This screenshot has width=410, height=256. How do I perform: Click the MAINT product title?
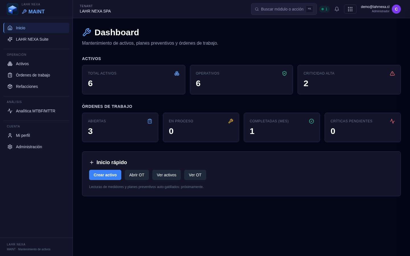pos(36,12)
